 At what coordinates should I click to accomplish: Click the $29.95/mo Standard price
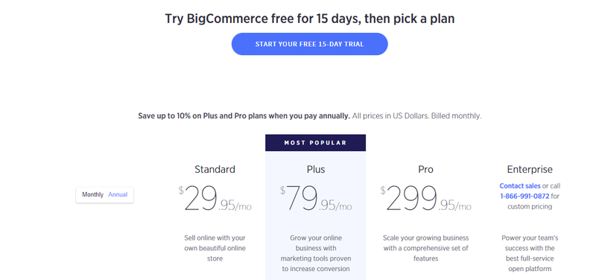pos(215,199)
